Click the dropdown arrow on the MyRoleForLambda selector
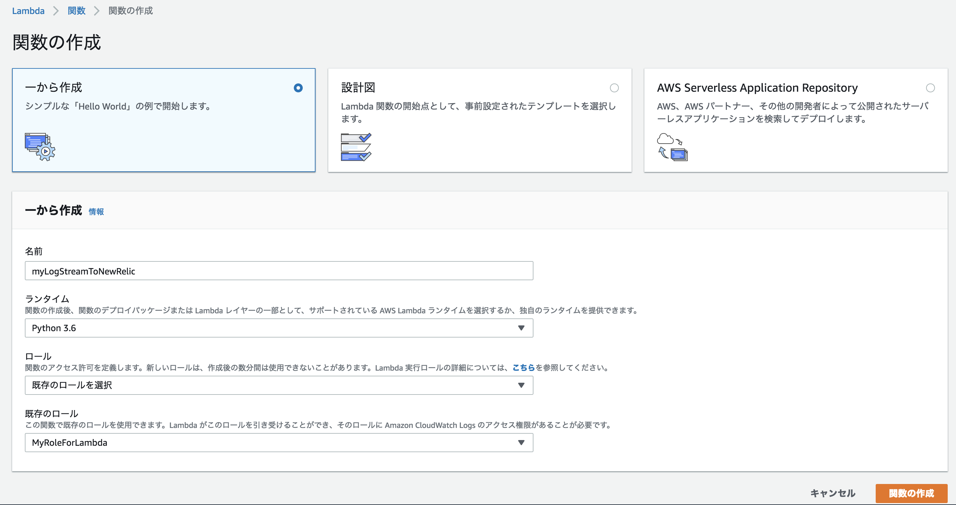Viewport: 956px width, 505px height. click(x=521, y=442)
